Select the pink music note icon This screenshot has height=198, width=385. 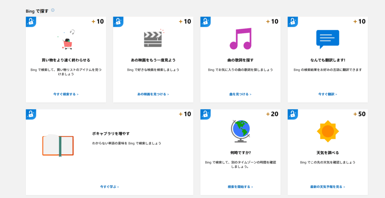click(240, 39)
